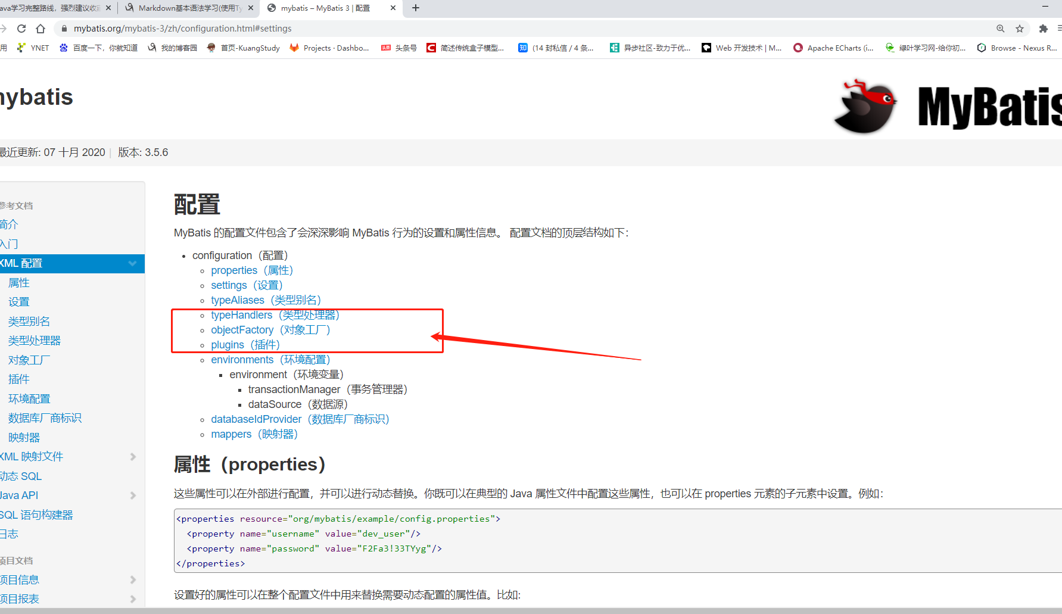Screen dimensions: 1062x614
Task: Select 对象工厂 in the sidebar
Action: pyautogui.click(x=29, y=360)
